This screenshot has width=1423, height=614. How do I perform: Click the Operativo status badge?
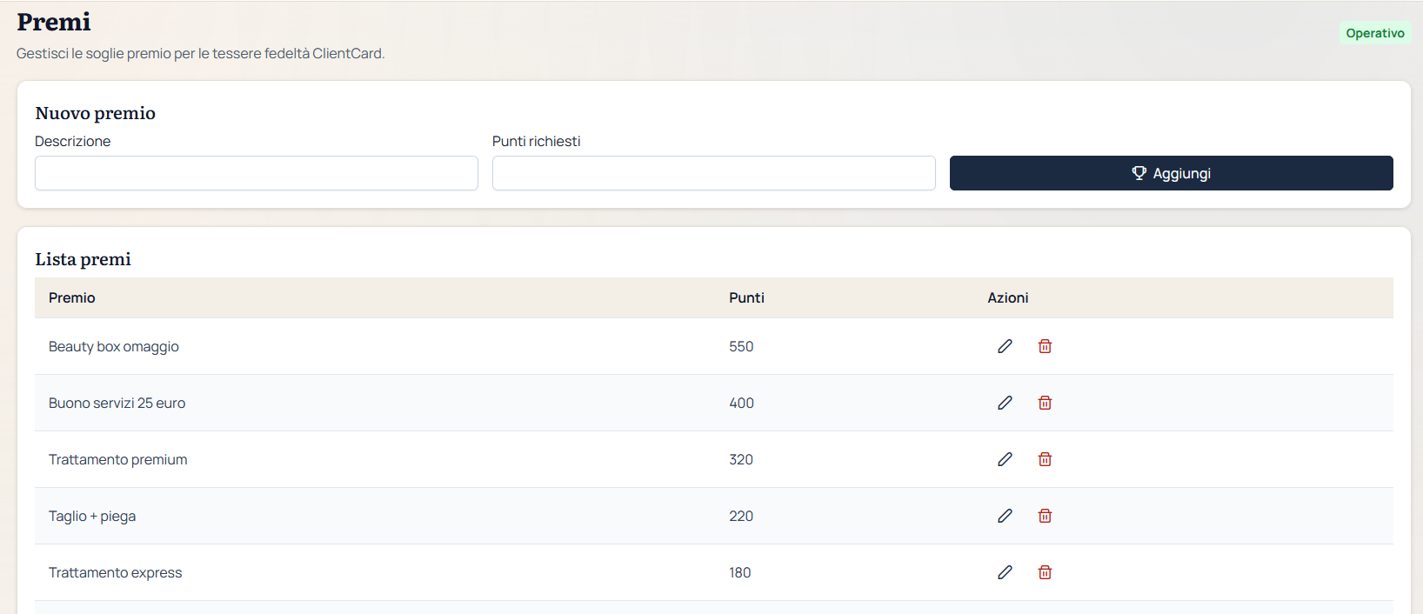point(1374,33)
